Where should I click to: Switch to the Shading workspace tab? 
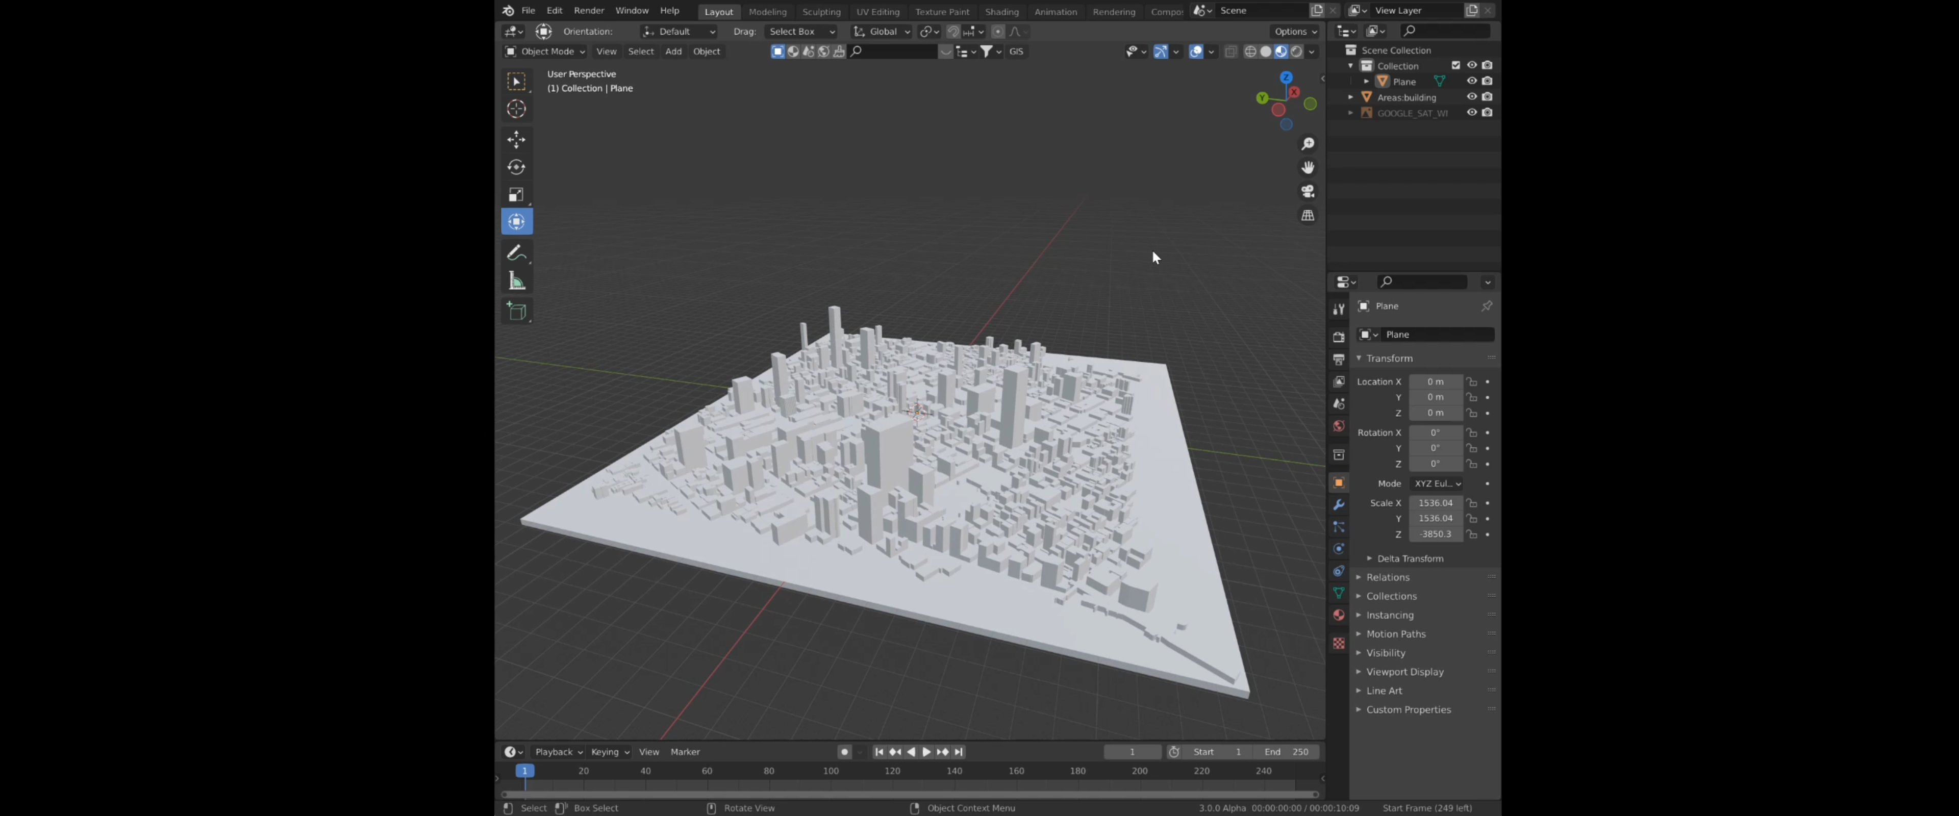point(1001,11)
